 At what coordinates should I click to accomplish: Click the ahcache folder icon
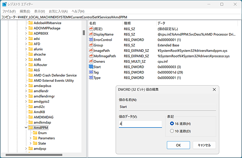31,54
